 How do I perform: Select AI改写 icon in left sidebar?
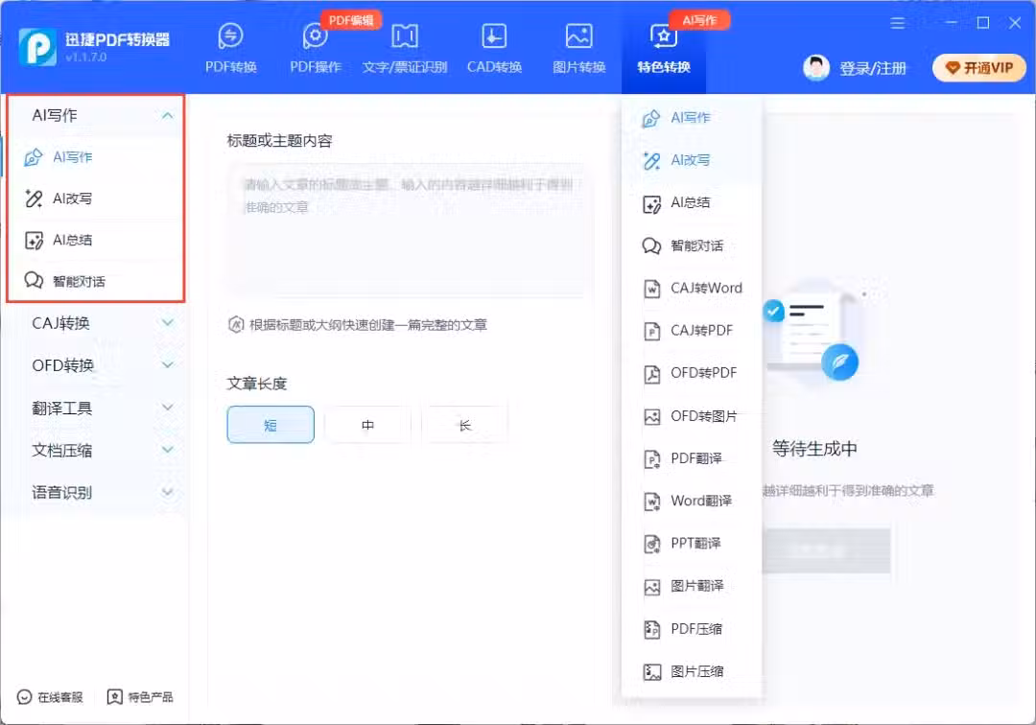point(33,199)
